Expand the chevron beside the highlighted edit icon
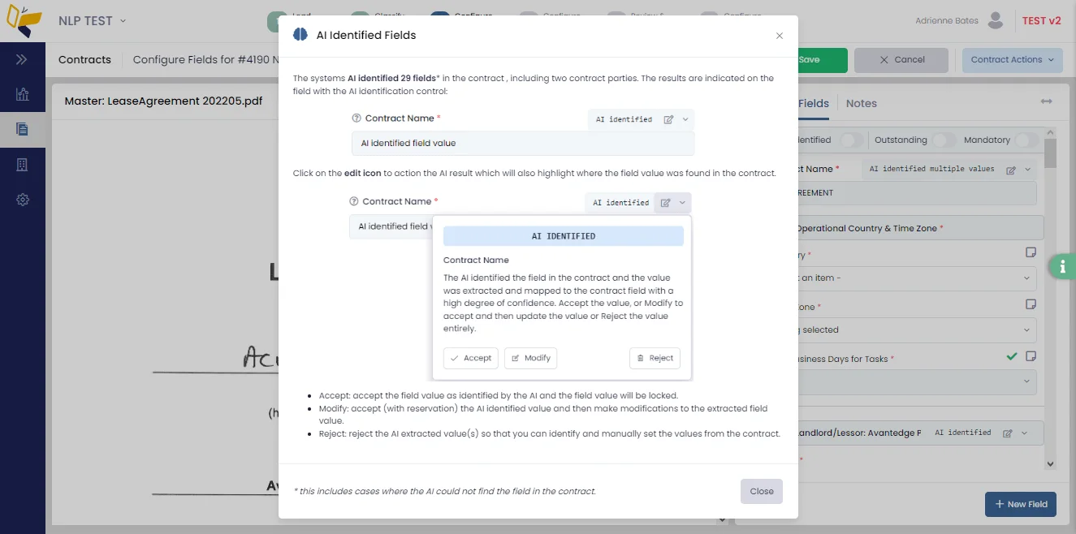 (x=683, y=203)
